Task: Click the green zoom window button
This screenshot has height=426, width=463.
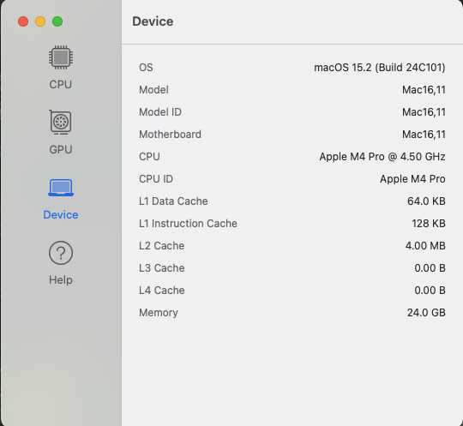Action: 57,21
